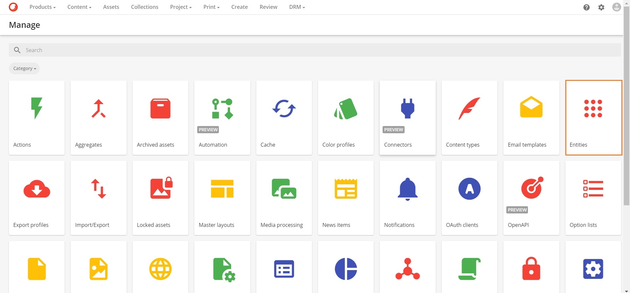Click the Create link in navbar

(x=239, y=7)
